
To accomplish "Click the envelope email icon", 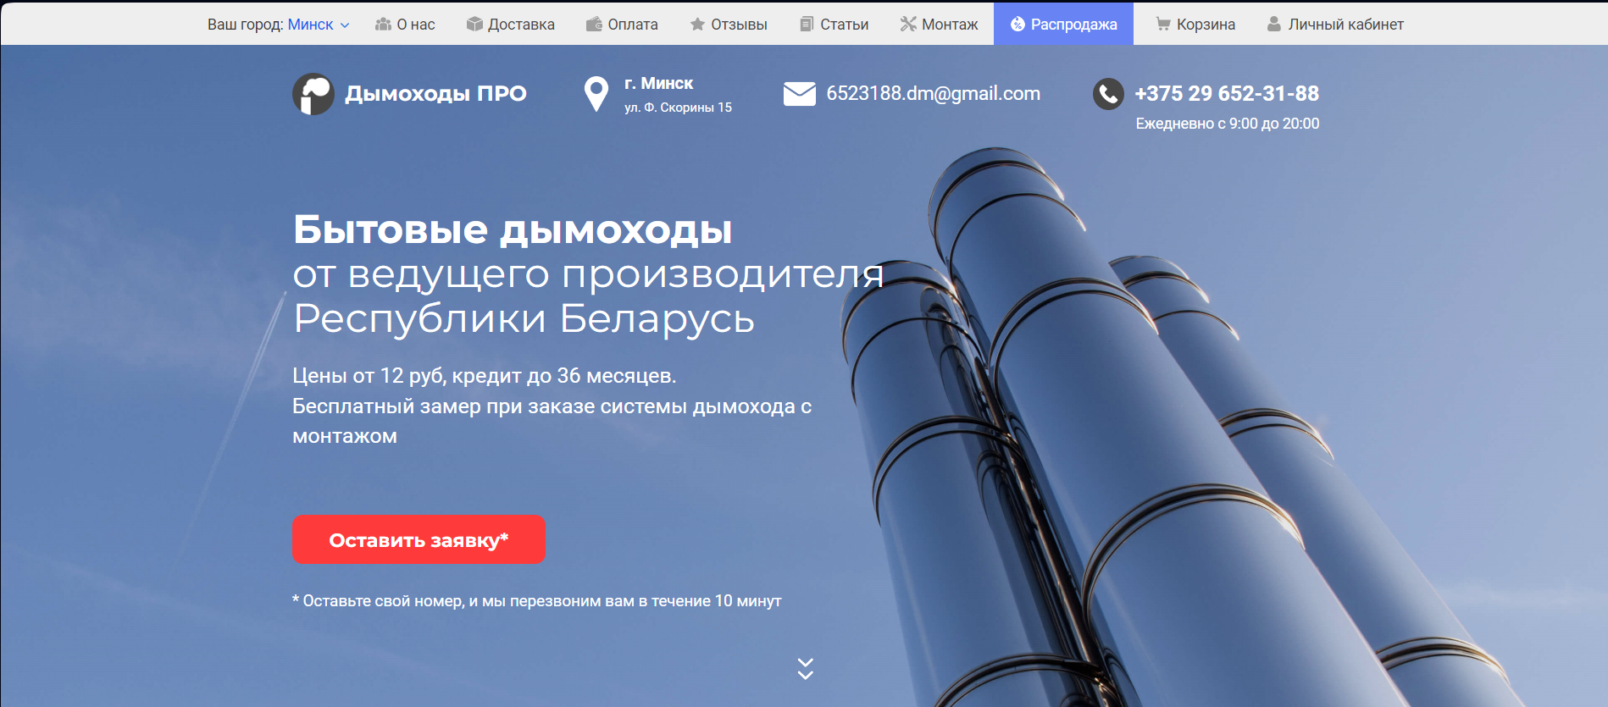I will pyautogui.click(x=800, y=94).
